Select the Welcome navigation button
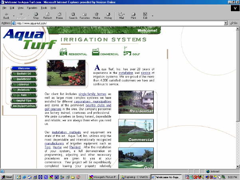240x180 pixels. 24,68
